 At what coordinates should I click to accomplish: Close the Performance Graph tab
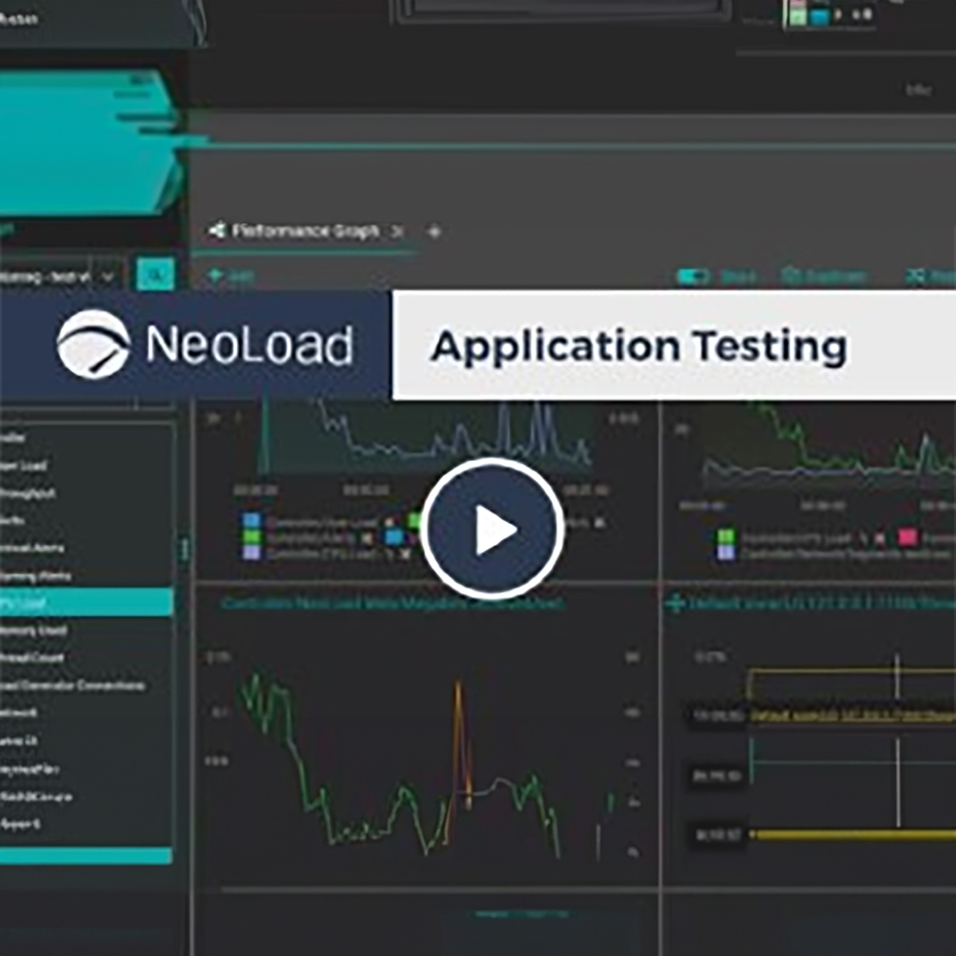(397, 231)
